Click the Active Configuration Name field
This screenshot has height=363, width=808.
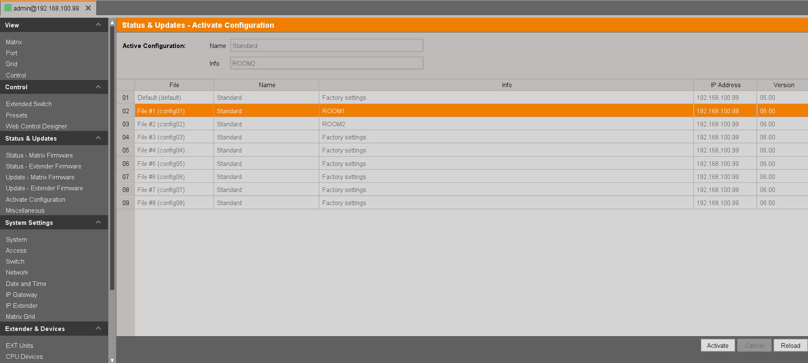tap(327, 45)
